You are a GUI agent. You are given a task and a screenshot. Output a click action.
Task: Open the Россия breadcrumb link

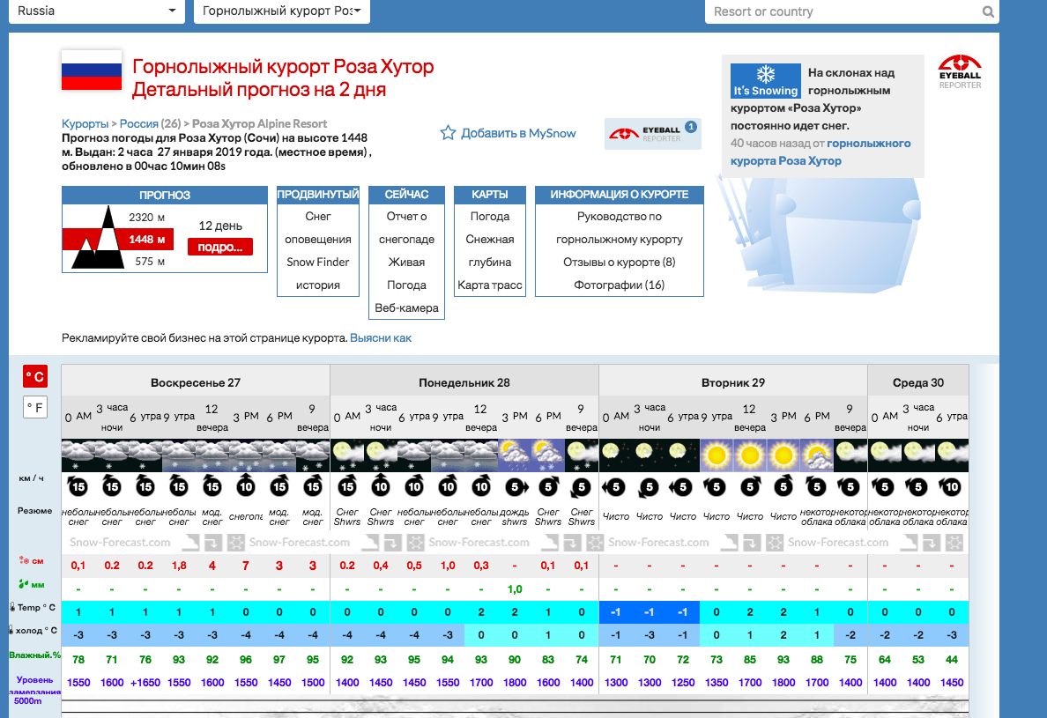(x=139, y=123)
